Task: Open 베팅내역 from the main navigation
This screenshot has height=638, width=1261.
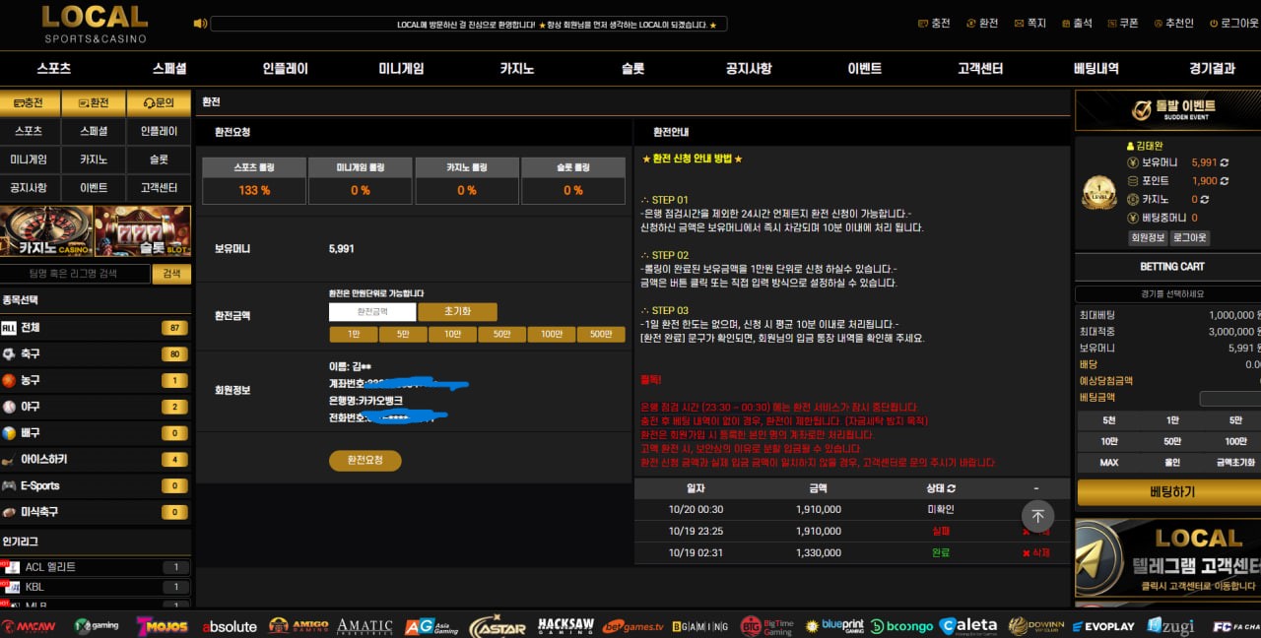Action: point(1095,69)
